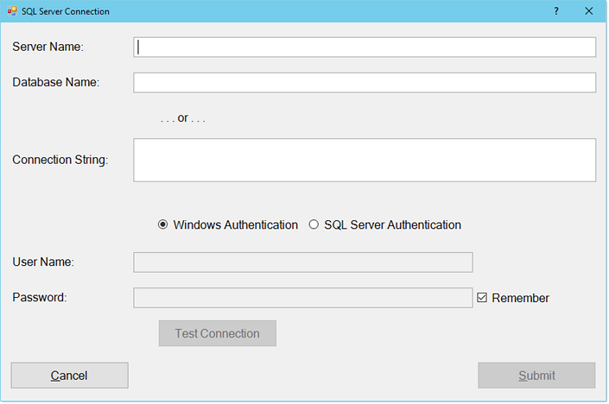Click the Submit button
This screenshot has width=609, height=404.
click(536, 376)
